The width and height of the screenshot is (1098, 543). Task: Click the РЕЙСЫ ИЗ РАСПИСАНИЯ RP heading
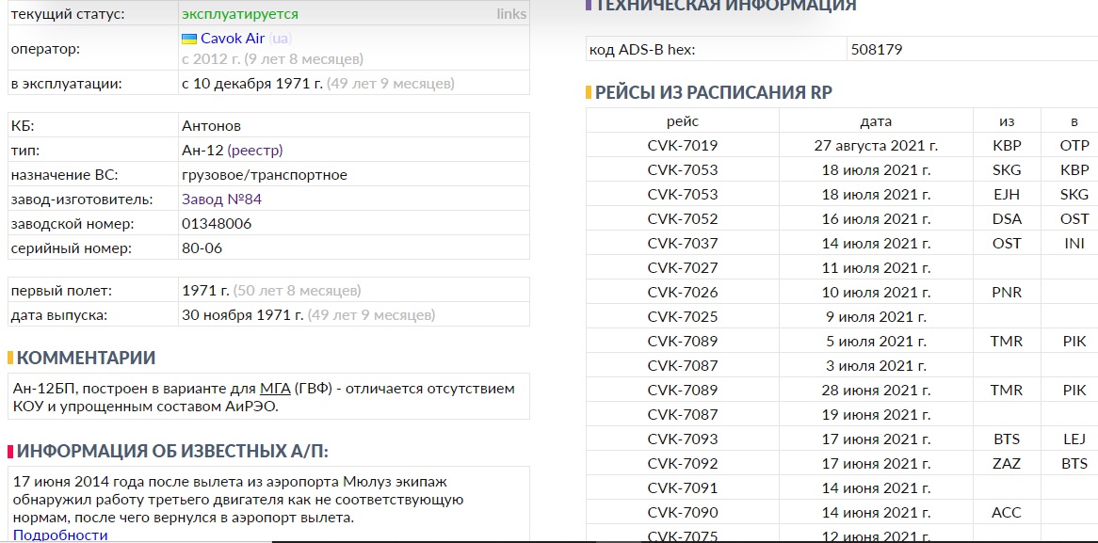coord(714,92)
